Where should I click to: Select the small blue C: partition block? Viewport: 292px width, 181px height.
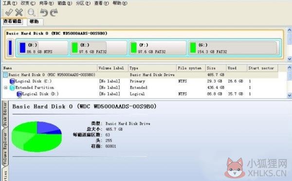(10, 48)
